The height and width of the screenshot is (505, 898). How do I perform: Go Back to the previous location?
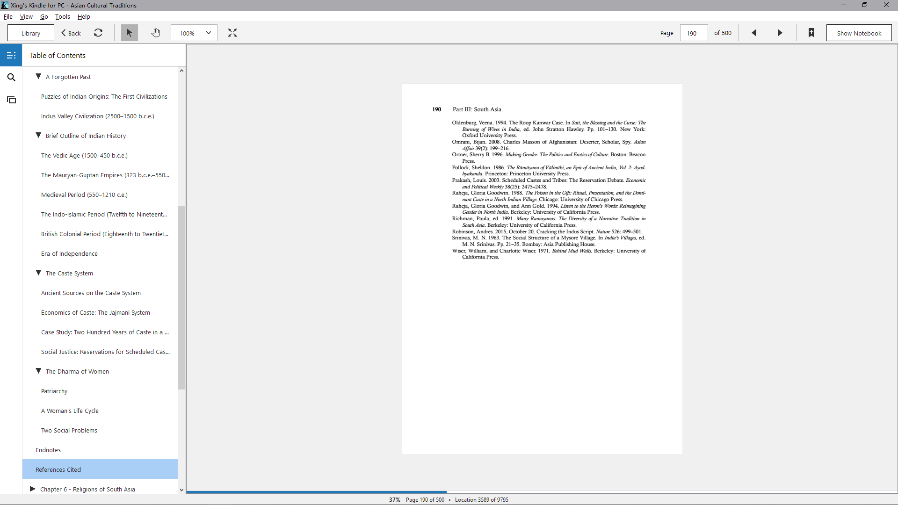tap(71, 33)
